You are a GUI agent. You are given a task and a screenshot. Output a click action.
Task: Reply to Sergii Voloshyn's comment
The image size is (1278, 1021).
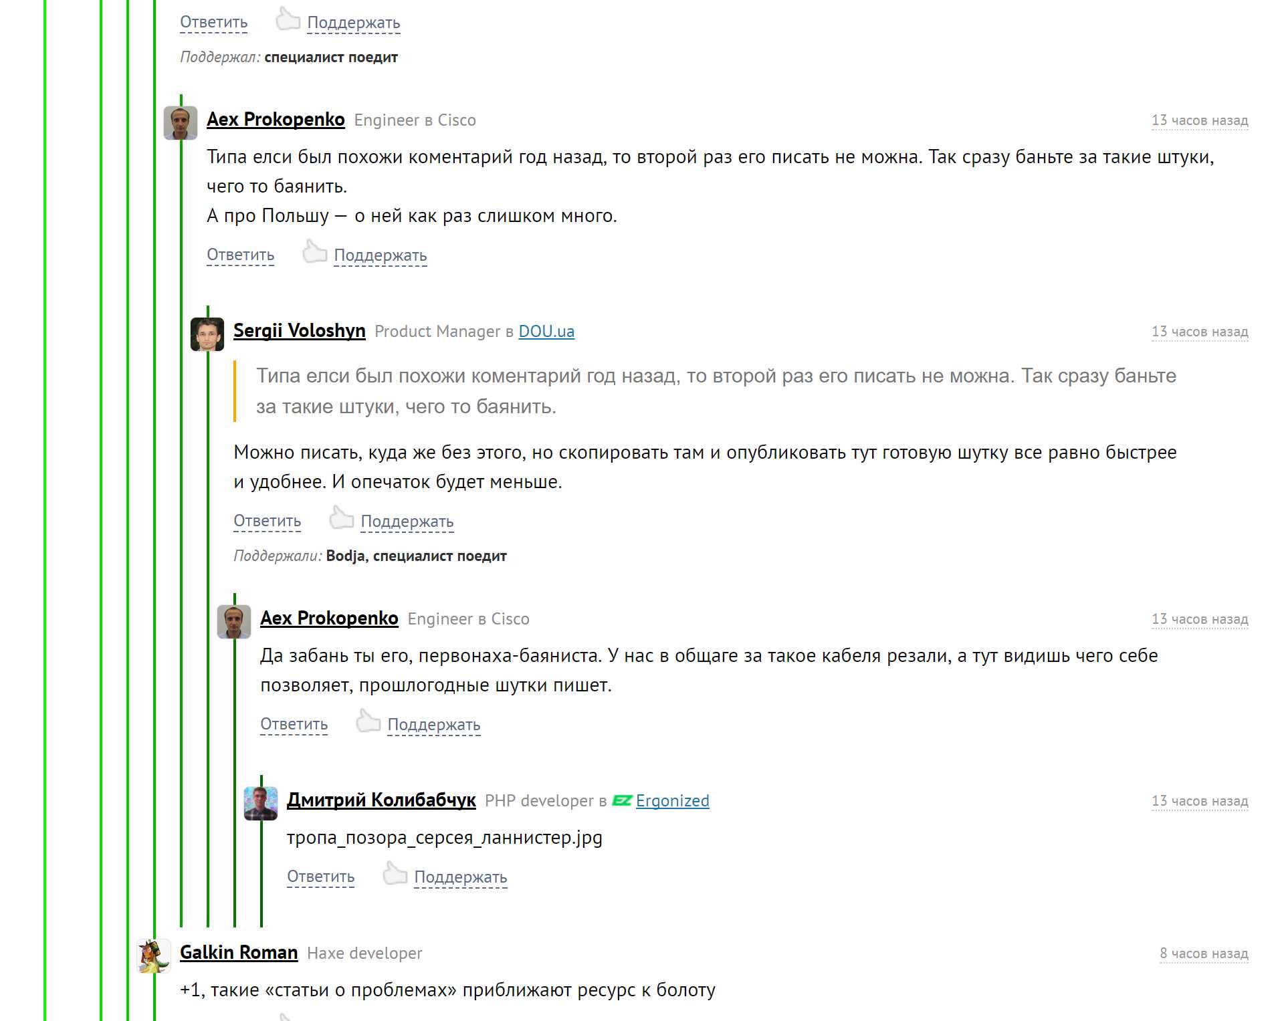[x=267, y=521]
